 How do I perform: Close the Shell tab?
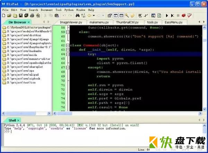[18, 120]
